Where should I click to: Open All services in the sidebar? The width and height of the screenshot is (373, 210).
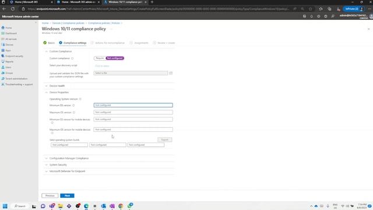point(9,39)
